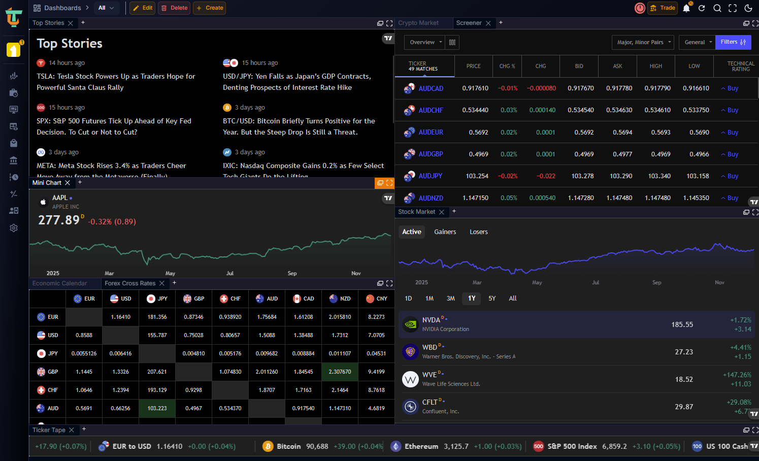
Task: Click the red power button in the header
Action: [640, 8]
